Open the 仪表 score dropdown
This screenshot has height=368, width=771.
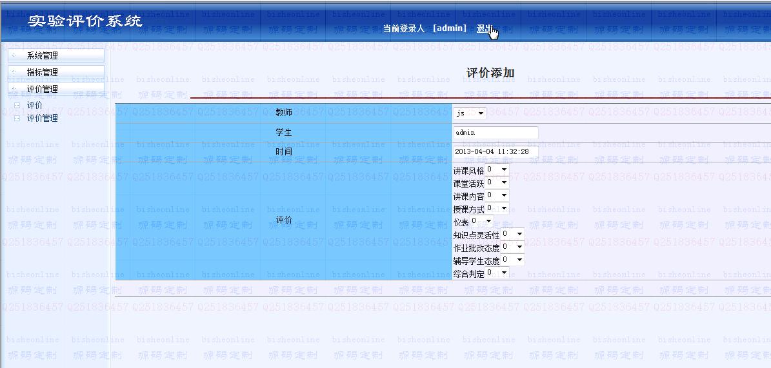pos(481,221)
